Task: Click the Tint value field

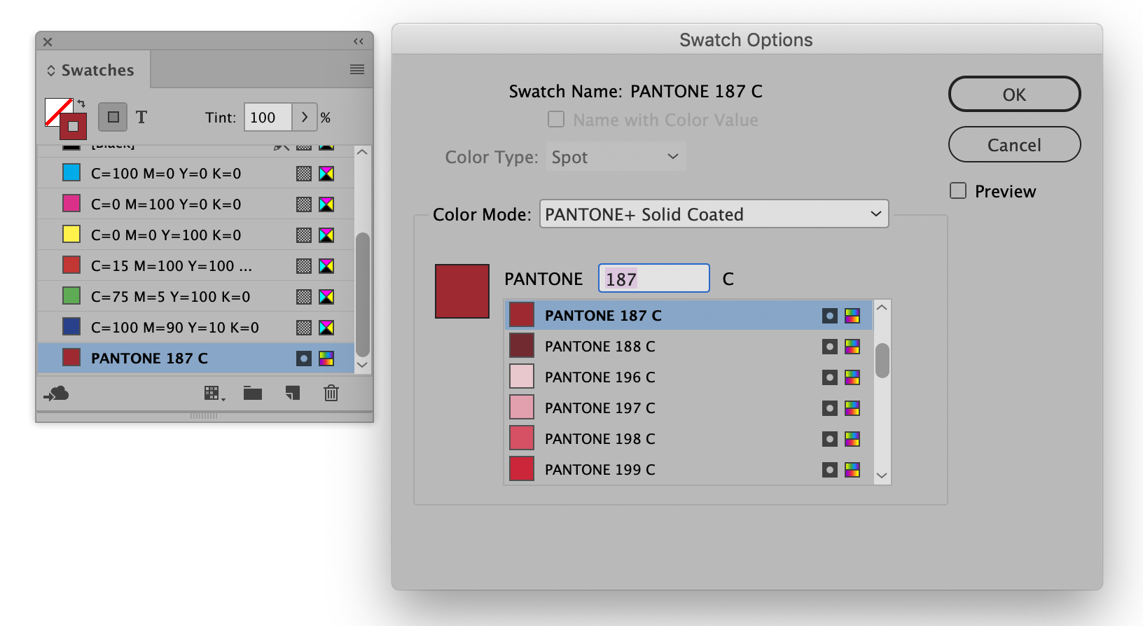Action: [268, 117]
